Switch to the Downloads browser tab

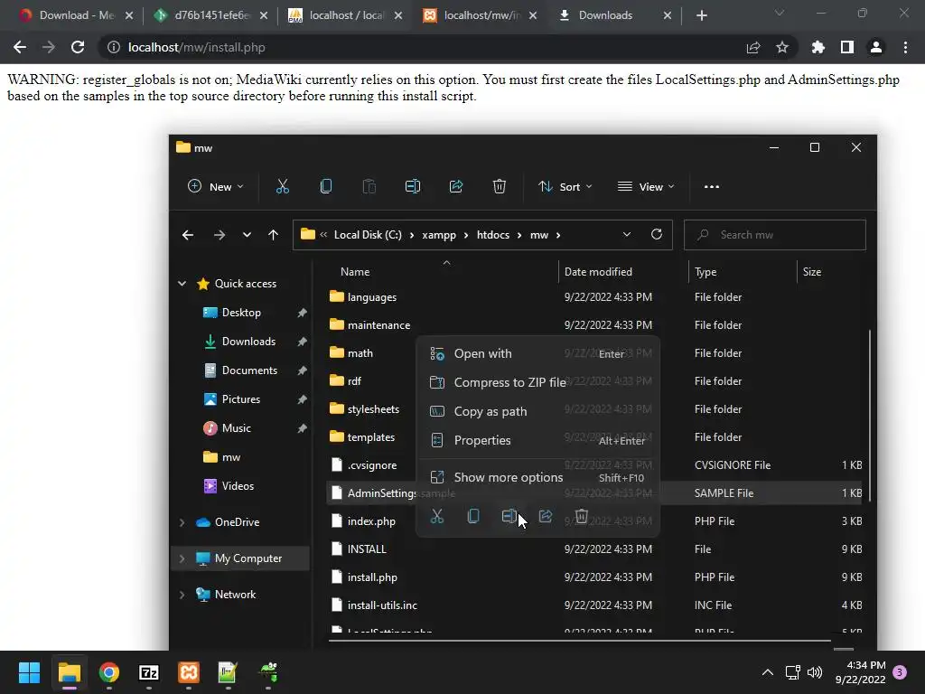pyautogui.click(x=615, y=15)
